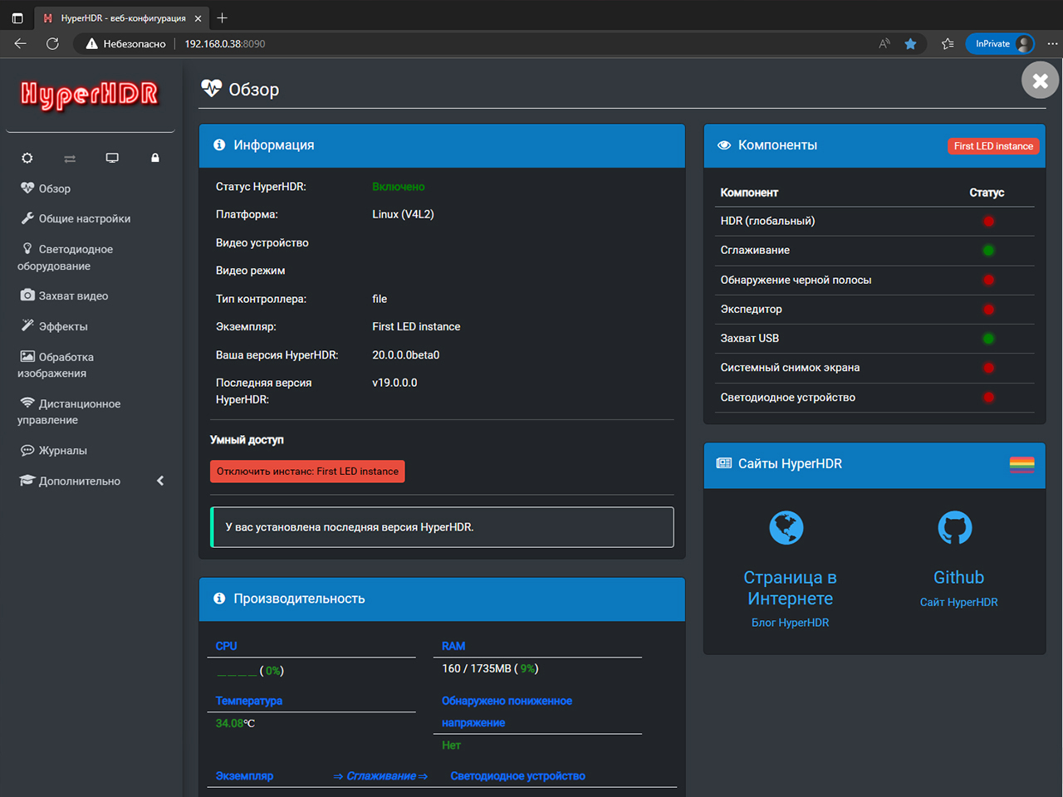
Task: Click the lock icon in sidebar toolbar
Action: [155, 158]
